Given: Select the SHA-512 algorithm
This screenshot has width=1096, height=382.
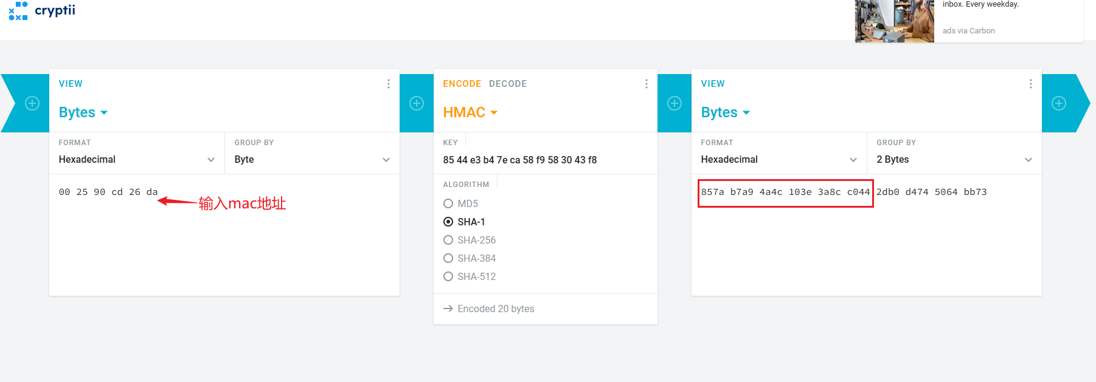Looking at the screenshot, I should tap(448, 276).
